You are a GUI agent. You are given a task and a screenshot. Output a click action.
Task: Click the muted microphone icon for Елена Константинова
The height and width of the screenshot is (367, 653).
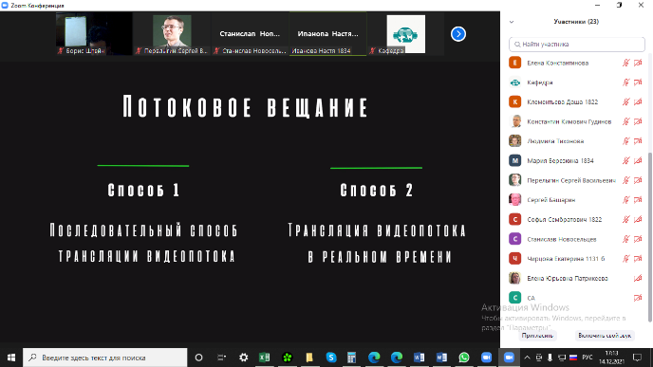click(x=625, y=63)
